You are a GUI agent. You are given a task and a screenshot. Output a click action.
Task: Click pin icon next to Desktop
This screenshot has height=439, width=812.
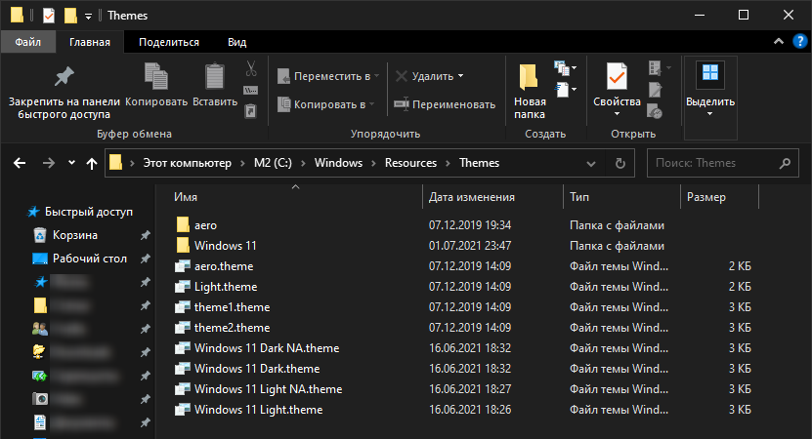tap(145, 259)
